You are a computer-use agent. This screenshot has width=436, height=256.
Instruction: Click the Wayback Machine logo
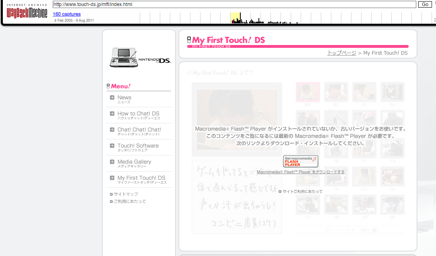point(27,11)
